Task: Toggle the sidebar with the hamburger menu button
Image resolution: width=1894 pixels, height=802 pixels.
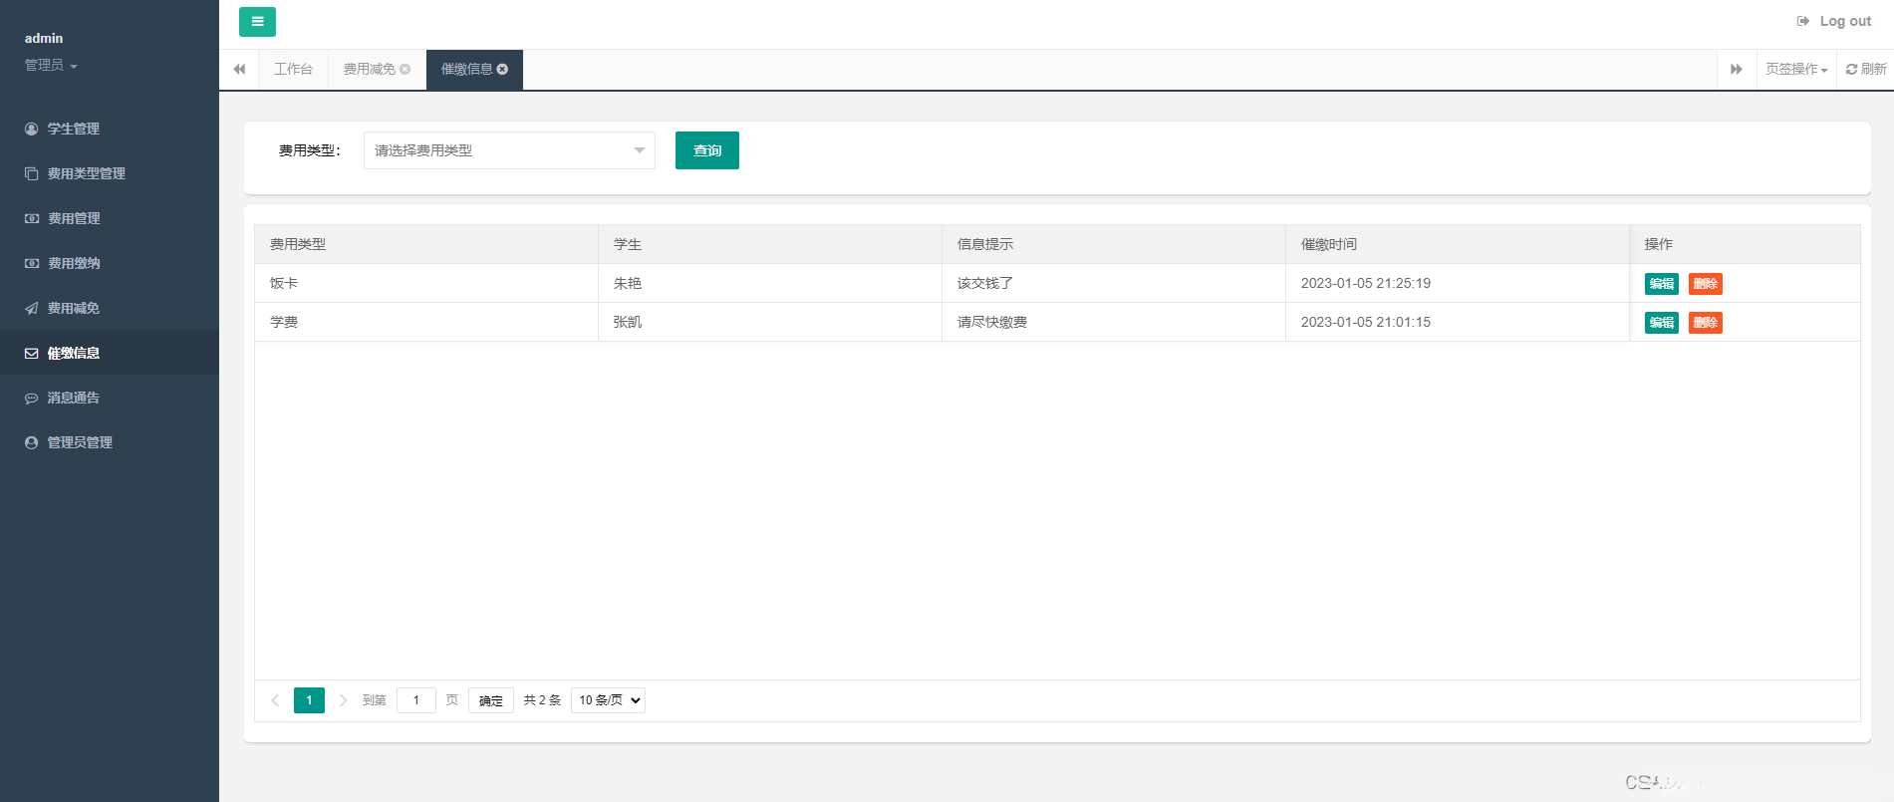Action: click(257, 22)
